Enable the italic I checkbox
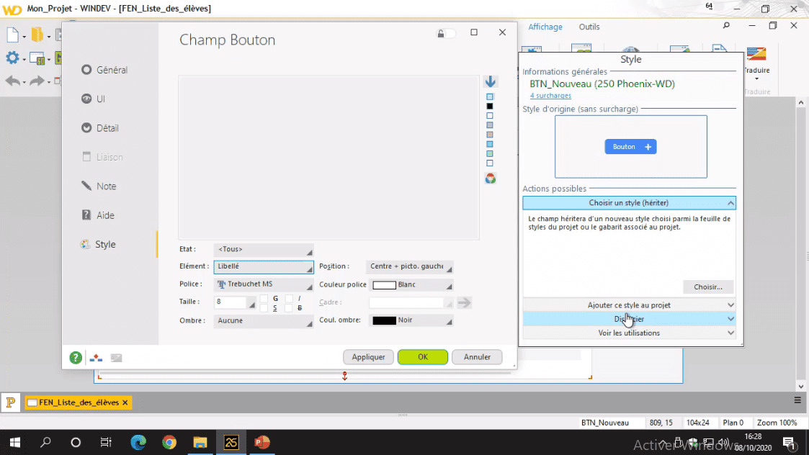809x455 pixels. [x=289, y=299]
